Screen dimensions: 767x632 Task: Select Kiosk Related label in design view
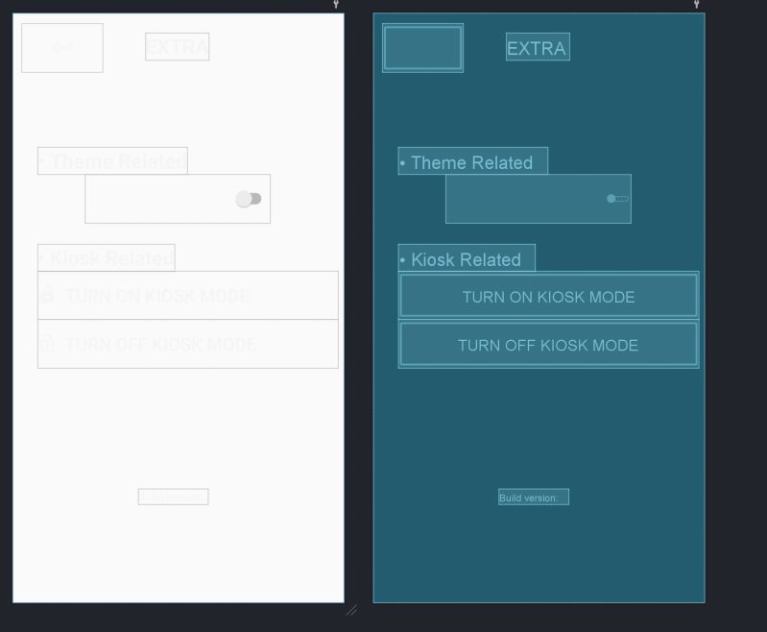107,257
